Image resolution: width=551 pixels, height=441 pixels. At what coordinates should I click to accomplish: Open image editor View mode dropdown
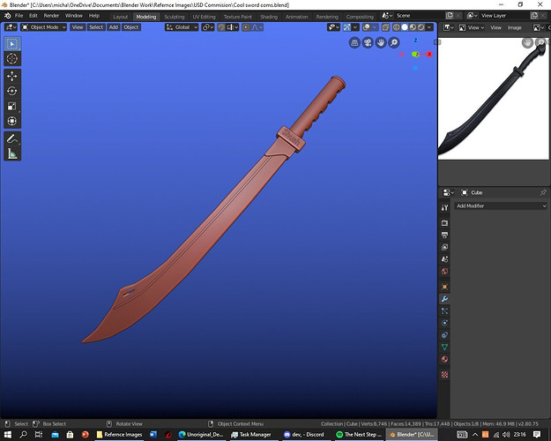[473, 27]
